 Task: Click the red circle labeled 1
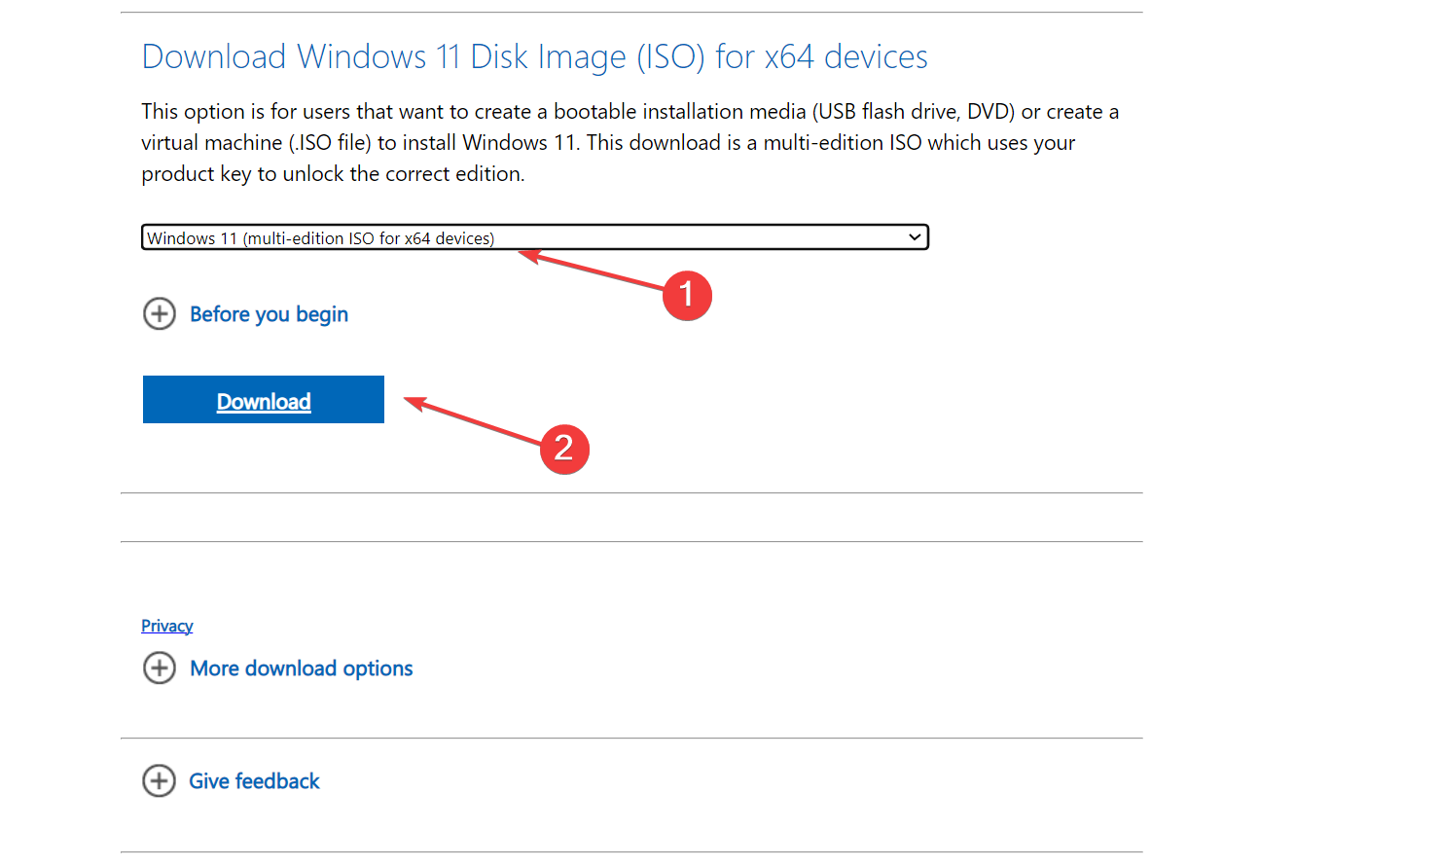point(688,295)
